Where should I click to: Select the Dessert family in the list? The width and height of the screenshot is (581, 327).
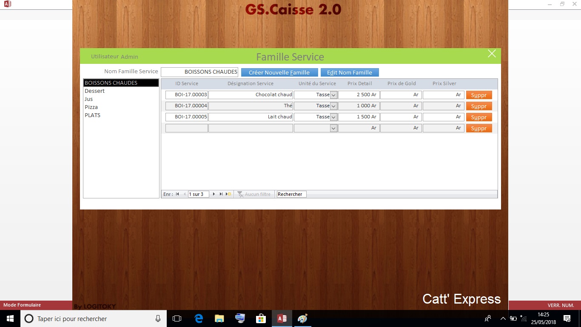click(95, 91)
